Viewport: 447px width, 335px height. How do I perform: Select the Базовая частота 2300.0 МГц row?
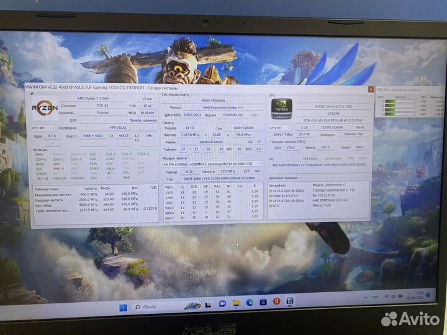click(x=95, y=200)
